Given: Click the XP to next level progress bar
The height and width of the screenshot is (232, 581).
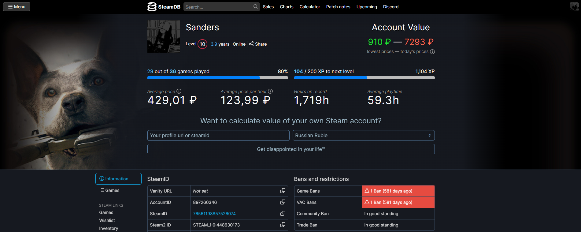Looking at the screenshot, I should coord(364,78).
